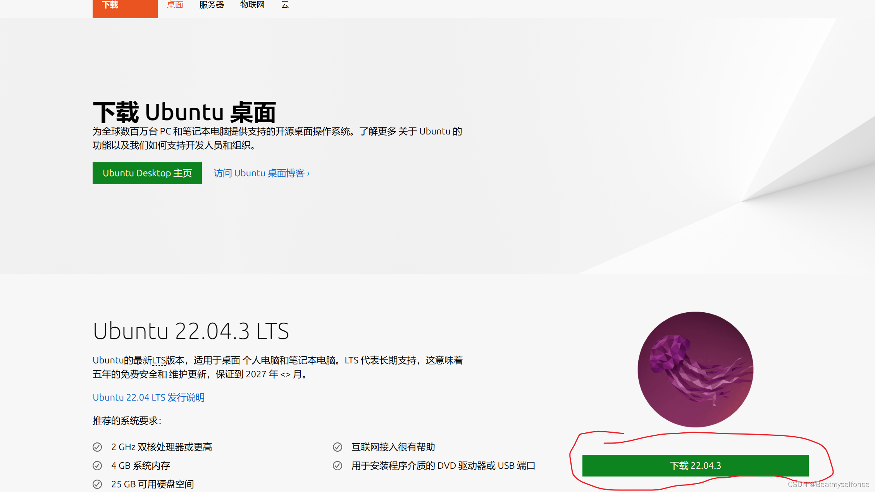Select the orange 下载 menu item

point(110,5)
